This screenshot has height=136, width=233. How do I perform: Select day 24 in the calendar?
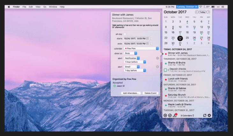[x=180, y=38]
